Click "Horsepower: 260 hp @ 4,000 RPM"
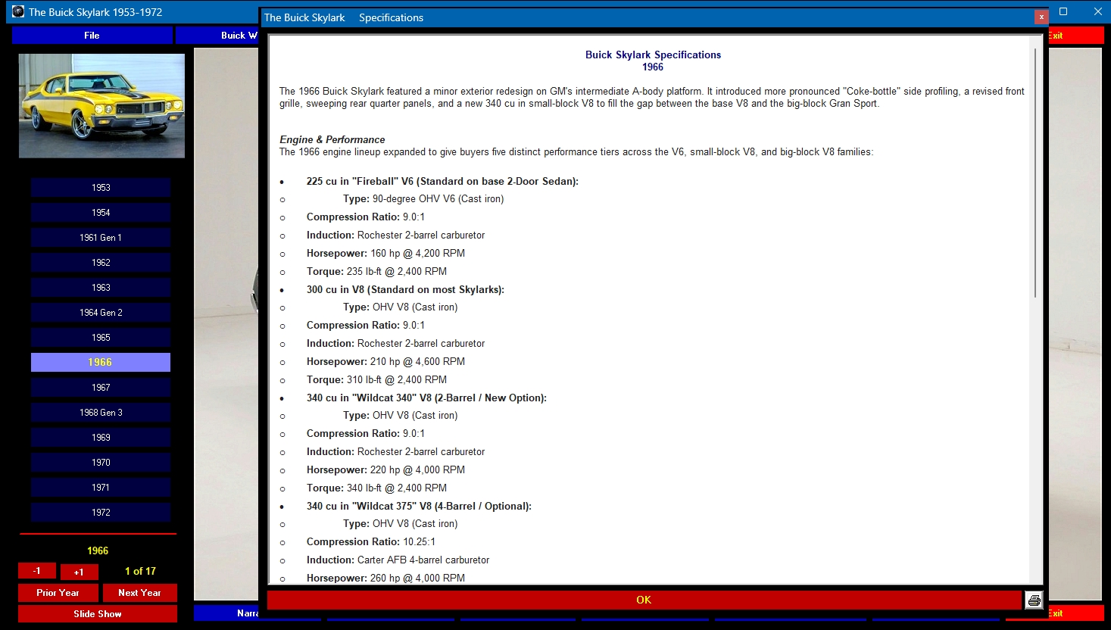1111x630 pixels. (x=385, y=578)
